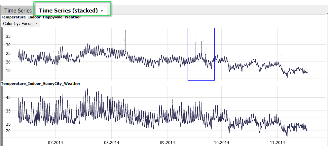Click the gray bar left of SunnyCity chart
328x146 pixels.
(2, 112)
